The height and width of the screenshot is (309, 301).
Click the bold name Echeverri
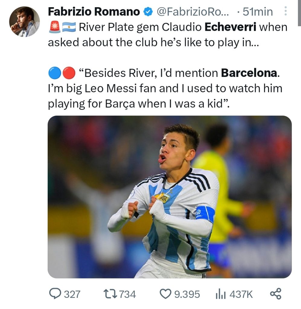click(x=230, y=27)
